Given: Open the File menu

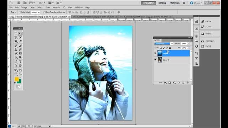Looking at the screenshot, I should [x=11, y=7].
